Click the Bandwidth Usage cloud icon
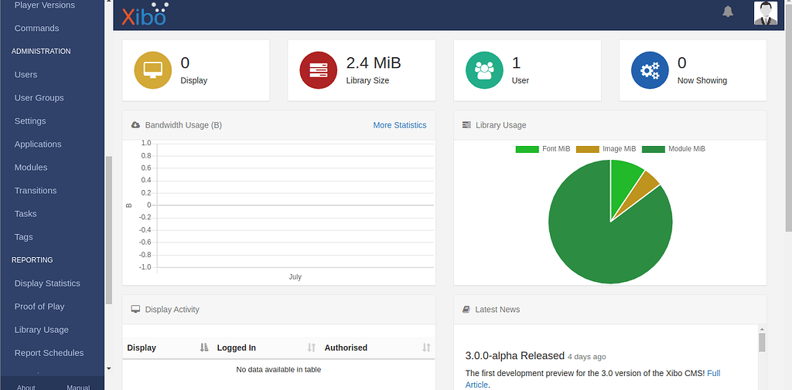The height and width of the screenshot is (390, 792). (x=135, y=125)
